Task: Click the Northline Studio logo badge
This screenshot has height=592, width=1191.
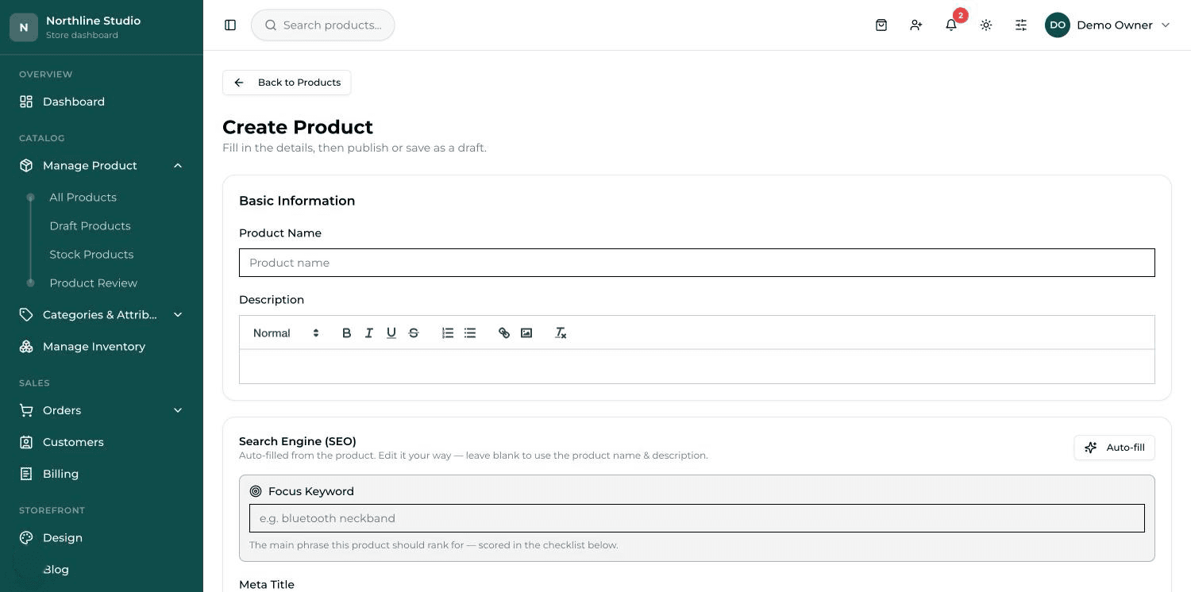Action: (24, 27)
